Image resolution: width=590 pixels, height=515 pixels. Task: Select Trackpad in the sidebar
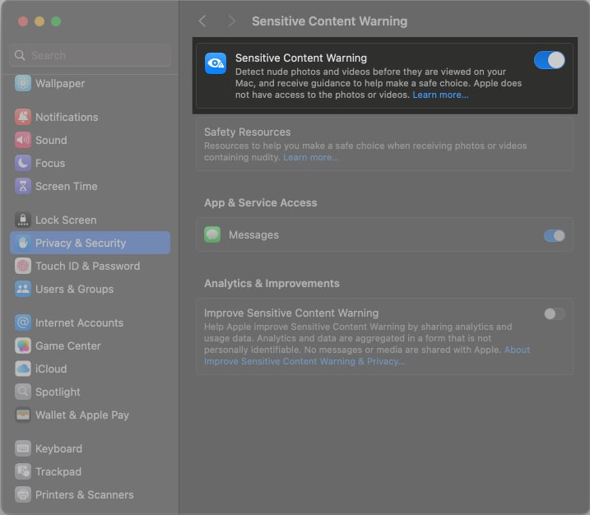[x=90, y=471]
